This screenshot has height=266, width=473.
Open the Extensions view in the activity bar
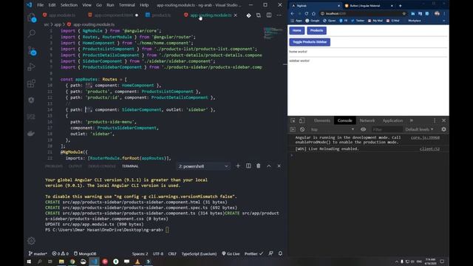[31, 83]
